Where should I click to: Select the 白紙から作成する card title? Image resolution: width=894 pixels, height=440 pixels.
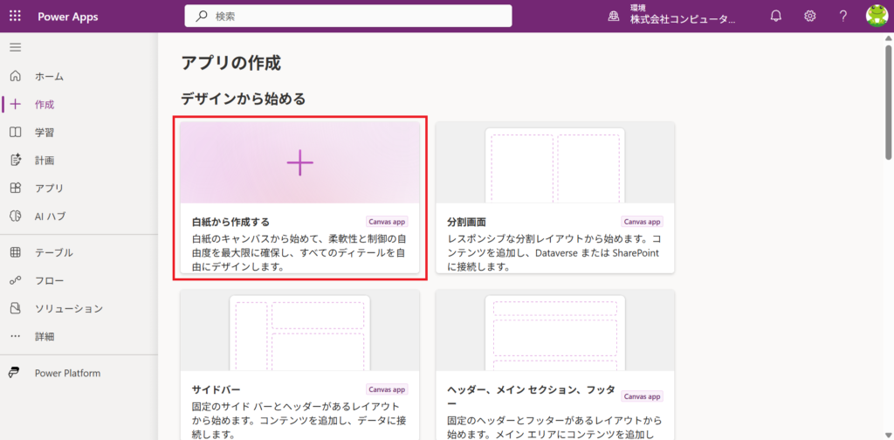pyautogui.click(x=230, y=222)
